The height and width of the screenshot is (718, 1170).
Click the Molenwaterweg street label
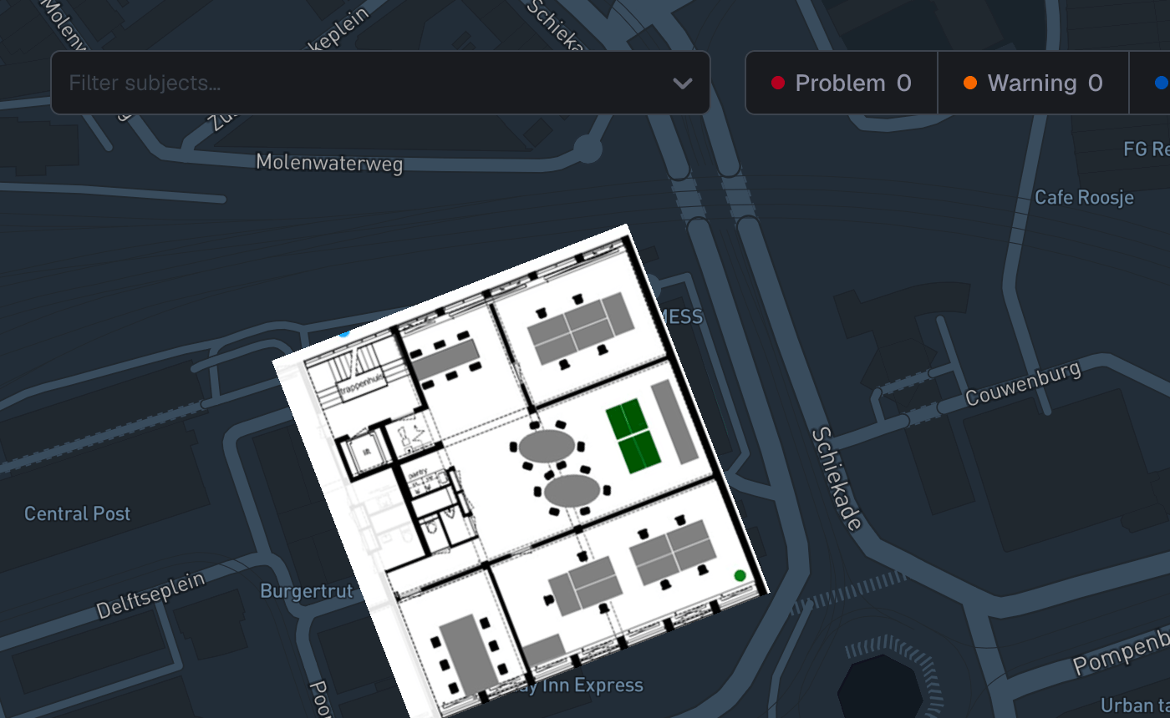(x=329, y=163)
